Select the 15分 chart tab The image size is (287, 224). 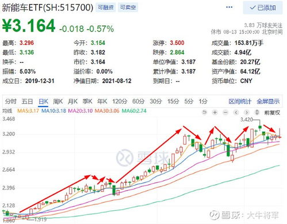(173, 101)
